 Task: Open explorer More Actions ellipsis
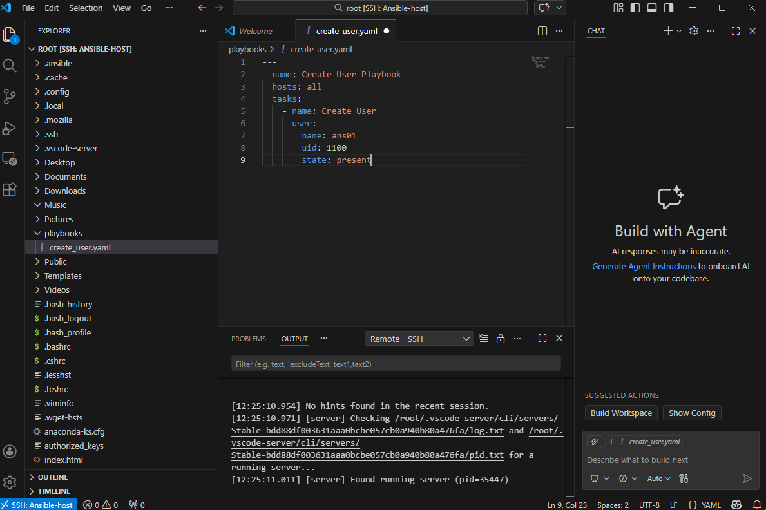click(x=203, y=31)
